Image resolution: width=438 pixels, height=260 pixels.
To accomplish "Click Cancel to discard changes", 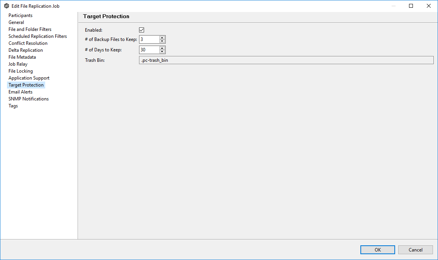I will point(415,250).
